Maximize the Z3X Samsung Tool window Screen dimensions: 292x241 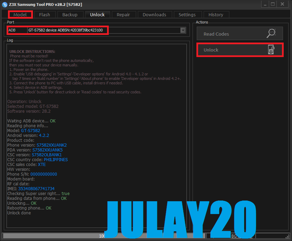pos(273,4)
